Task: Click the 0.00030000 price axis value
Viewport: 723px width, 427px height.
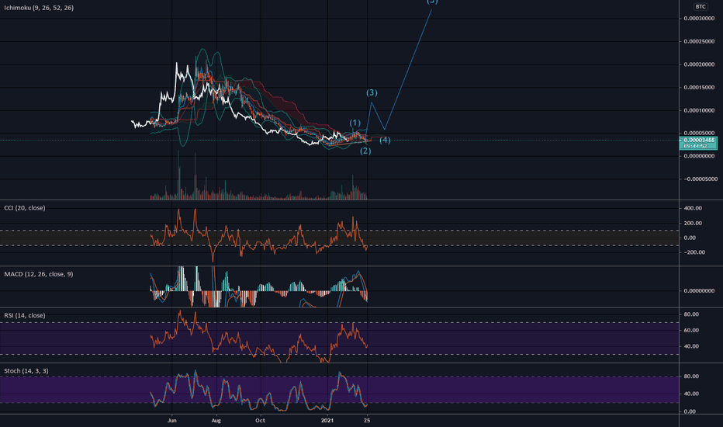Action: 699,19
